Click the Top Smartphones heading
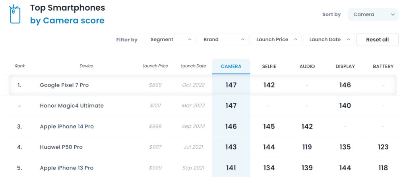The width and height of the screenshot is (407, 177). pyautogui.click(x=68, y=8)
